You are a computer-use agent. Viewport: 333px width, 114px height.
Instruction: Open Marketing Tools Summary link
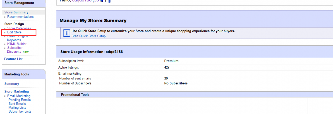click(x=12, y=84)
